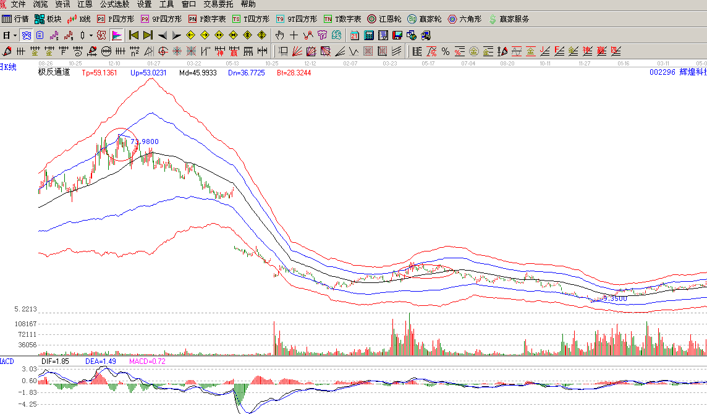Screen dimensions: 707x414
Task: Toggle the 极反通道 indicator label
Action: pyautogui.click(x=54, y=72)
